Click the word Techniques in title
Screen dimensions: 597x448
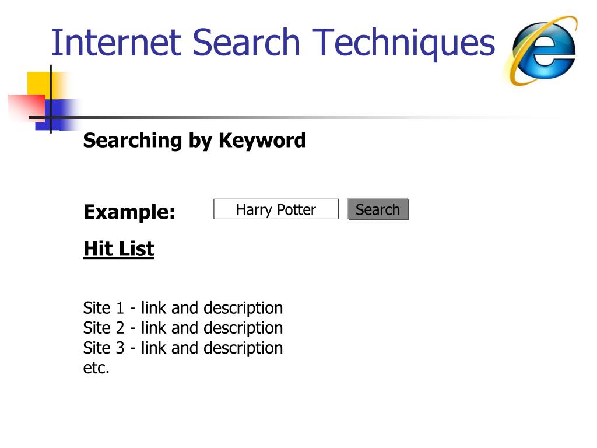pyautogui.click(x=404, y=43)
